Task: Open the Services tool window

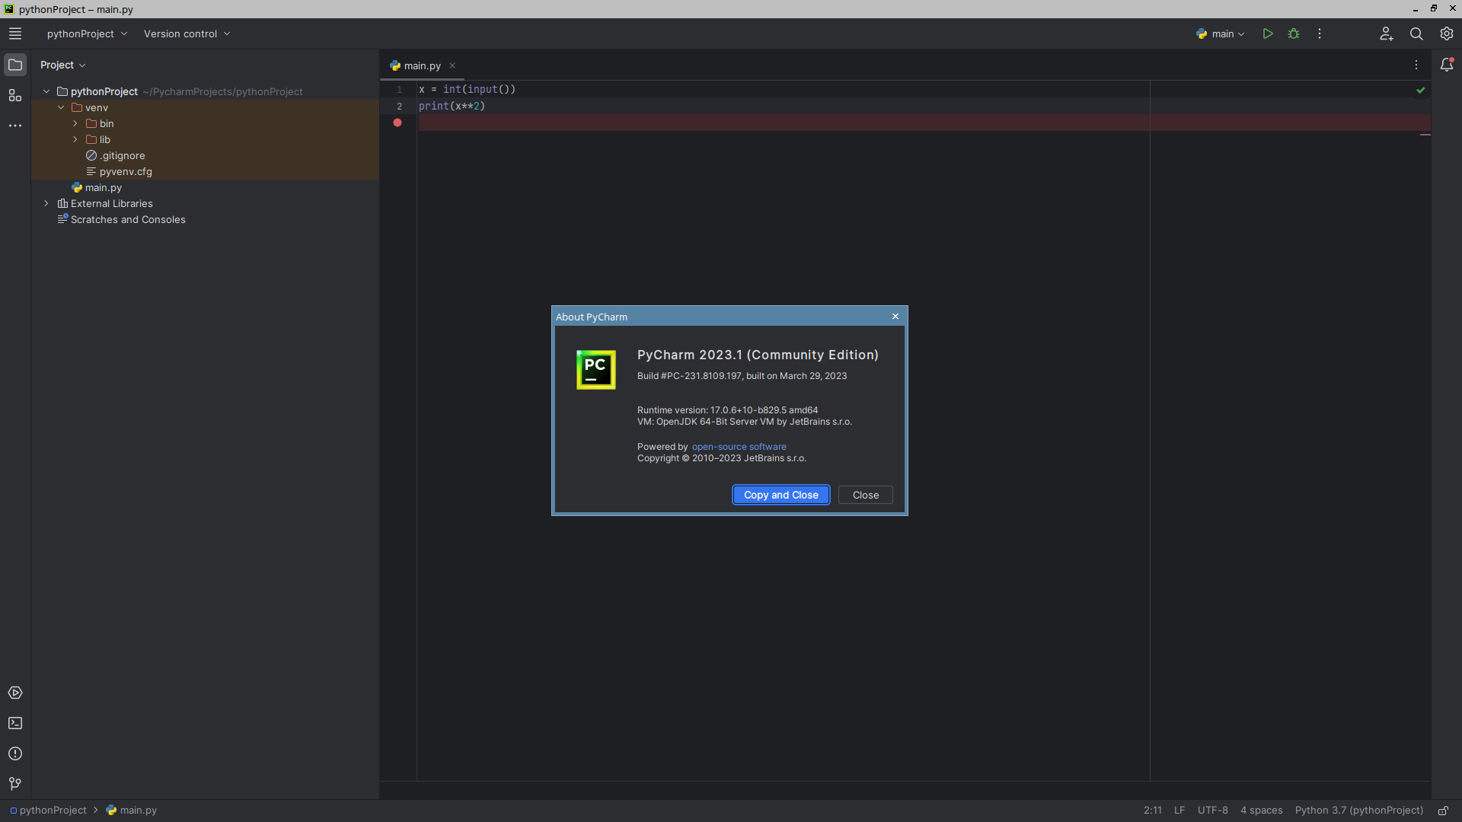Action: (15, 693)
